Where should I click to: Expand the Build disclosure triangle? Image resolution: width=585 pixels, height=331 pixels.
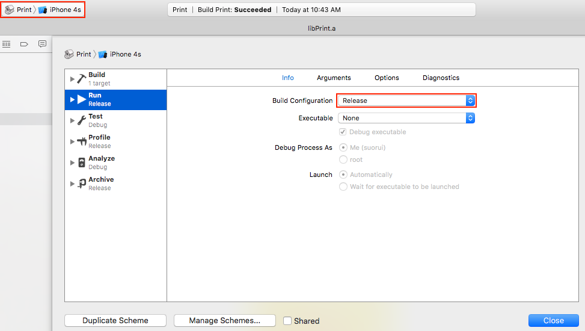(73, 79)
